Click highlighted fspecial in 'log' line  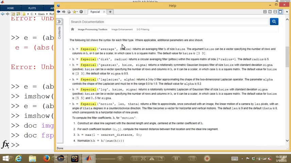tap(88, 89)
